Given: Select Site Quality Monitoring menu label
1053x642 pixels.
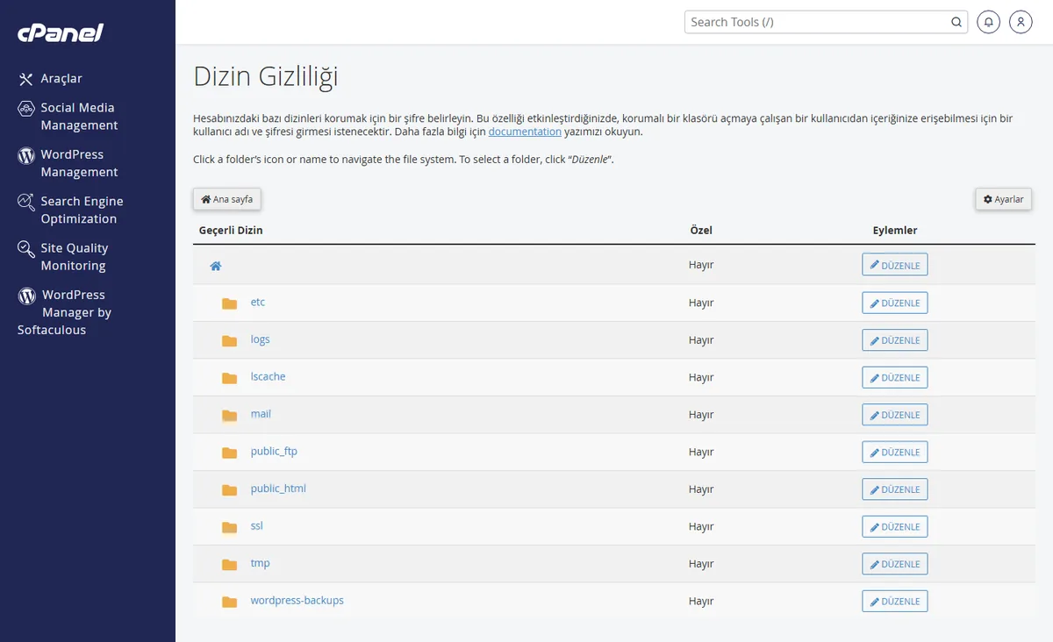Looking at the screenshot, I should 75,257.
